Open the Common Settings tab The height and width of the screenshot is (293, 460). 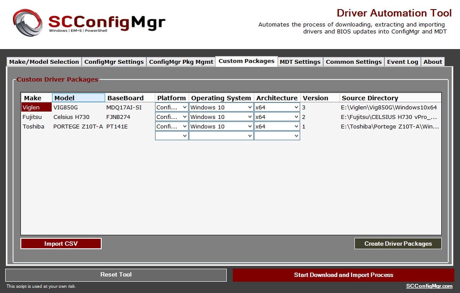click(x=354, y=62)
